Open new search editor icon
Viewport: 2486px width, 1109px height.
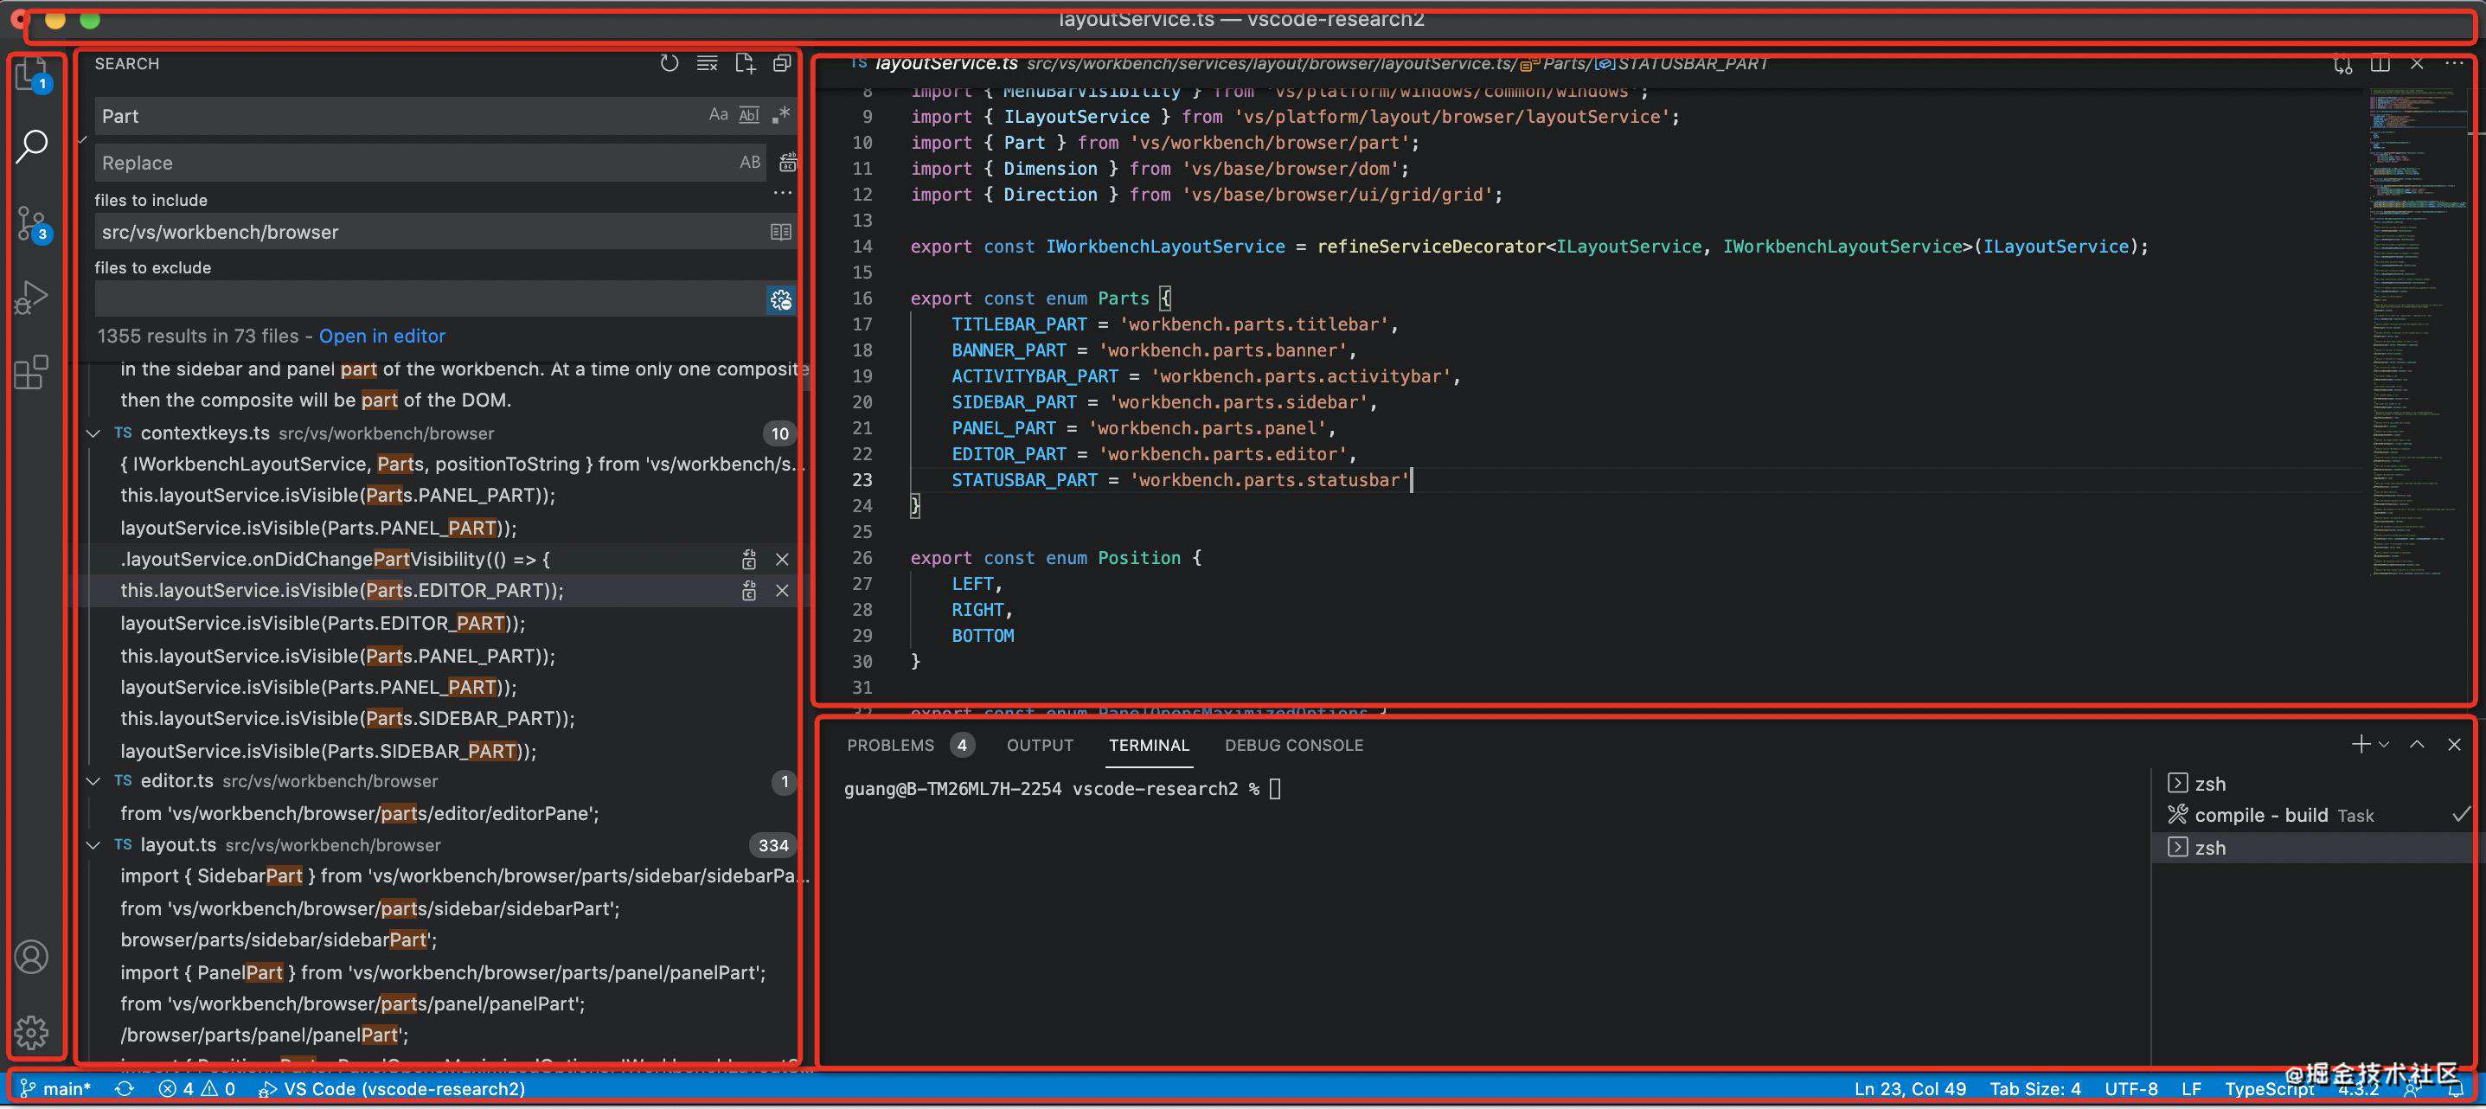pos(745,64)
